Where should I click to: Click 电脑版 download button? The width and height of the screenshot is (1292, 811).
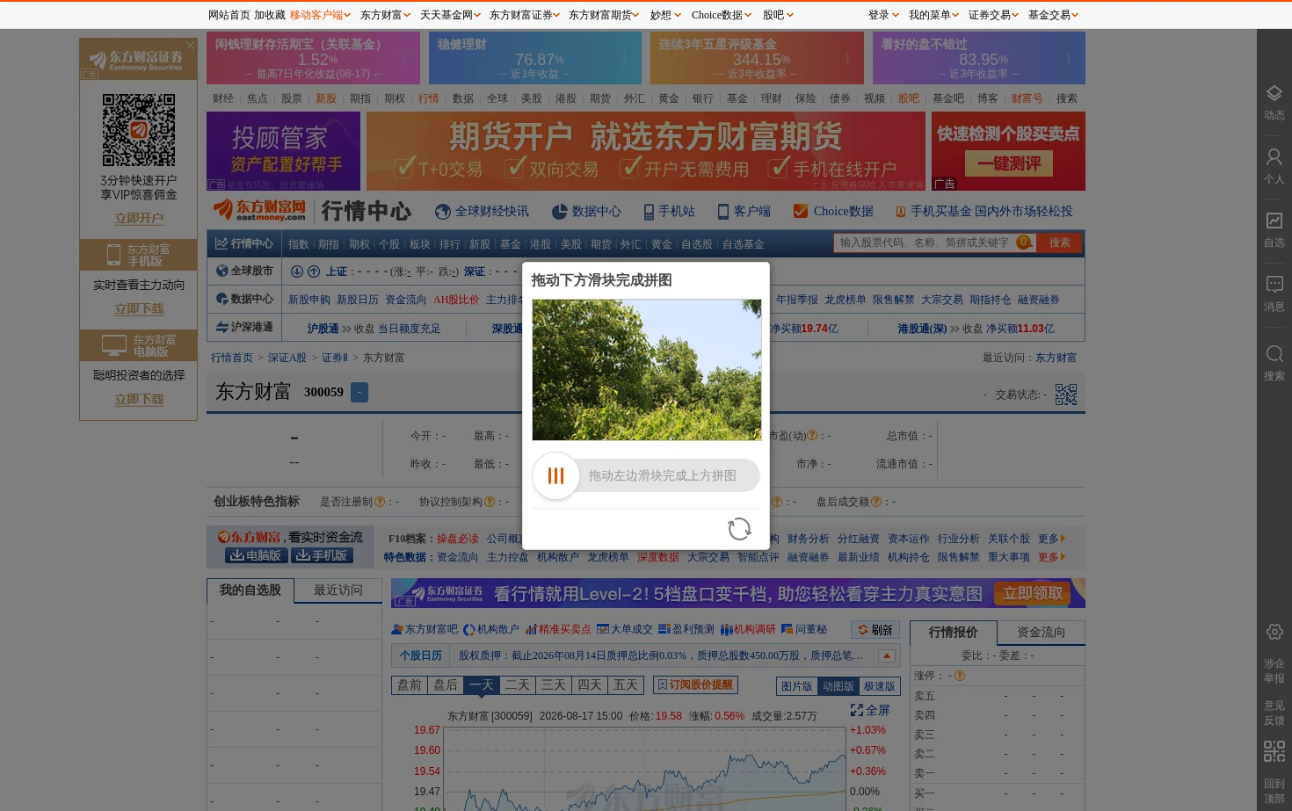coord(257,555)
